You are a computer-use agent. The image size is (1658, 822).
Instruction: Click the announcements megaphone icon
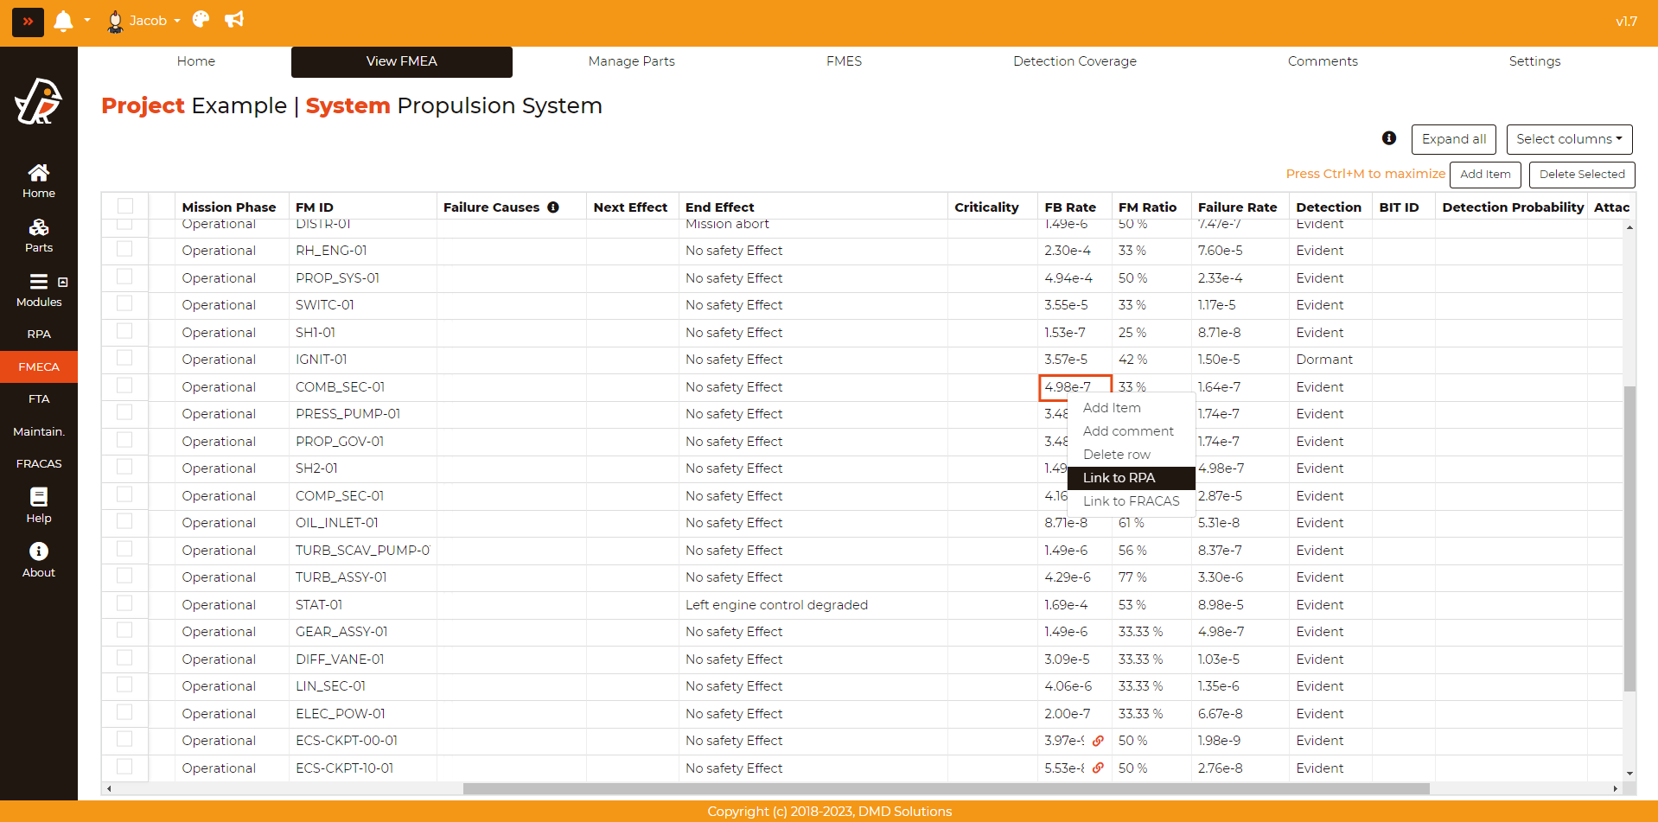pyautogui.click(x=234, y=20)
